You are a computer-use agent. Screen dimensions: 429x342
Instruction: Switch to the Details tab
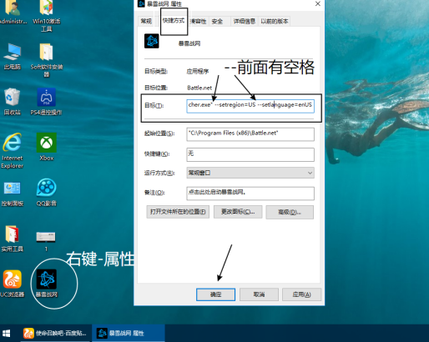[x=245, y=21]
